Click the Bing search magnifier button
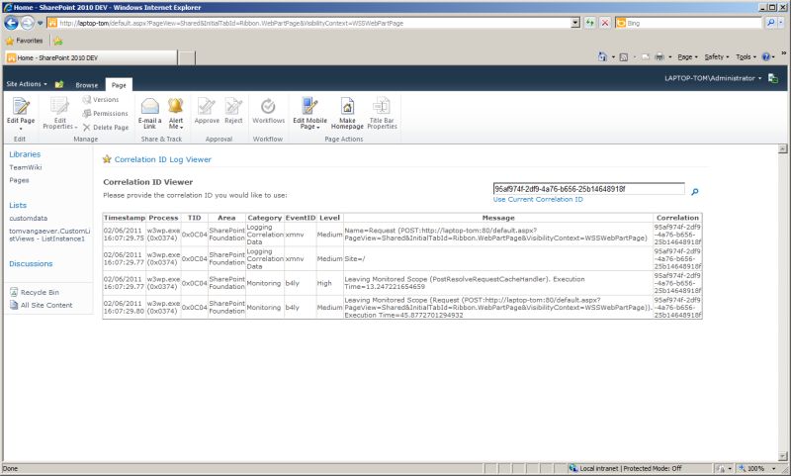Screen dimensions: 791x476 (x=770, y=23)
